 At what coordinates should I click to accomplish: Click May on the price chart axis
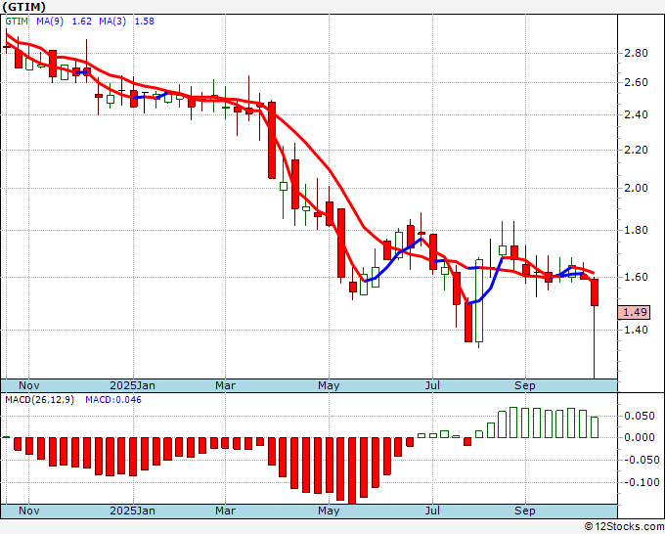coord(329,385)
